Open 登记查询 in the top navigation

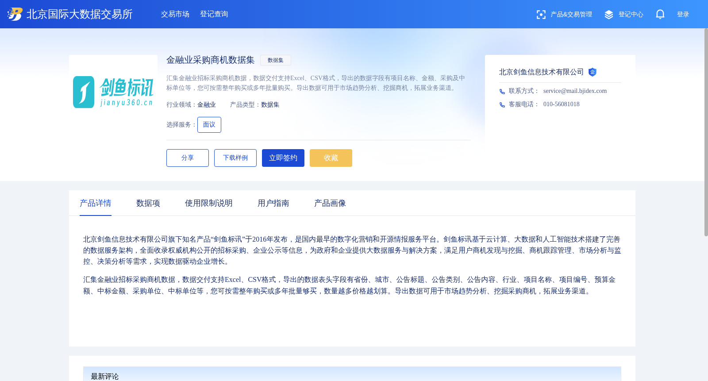pos(214,14)
